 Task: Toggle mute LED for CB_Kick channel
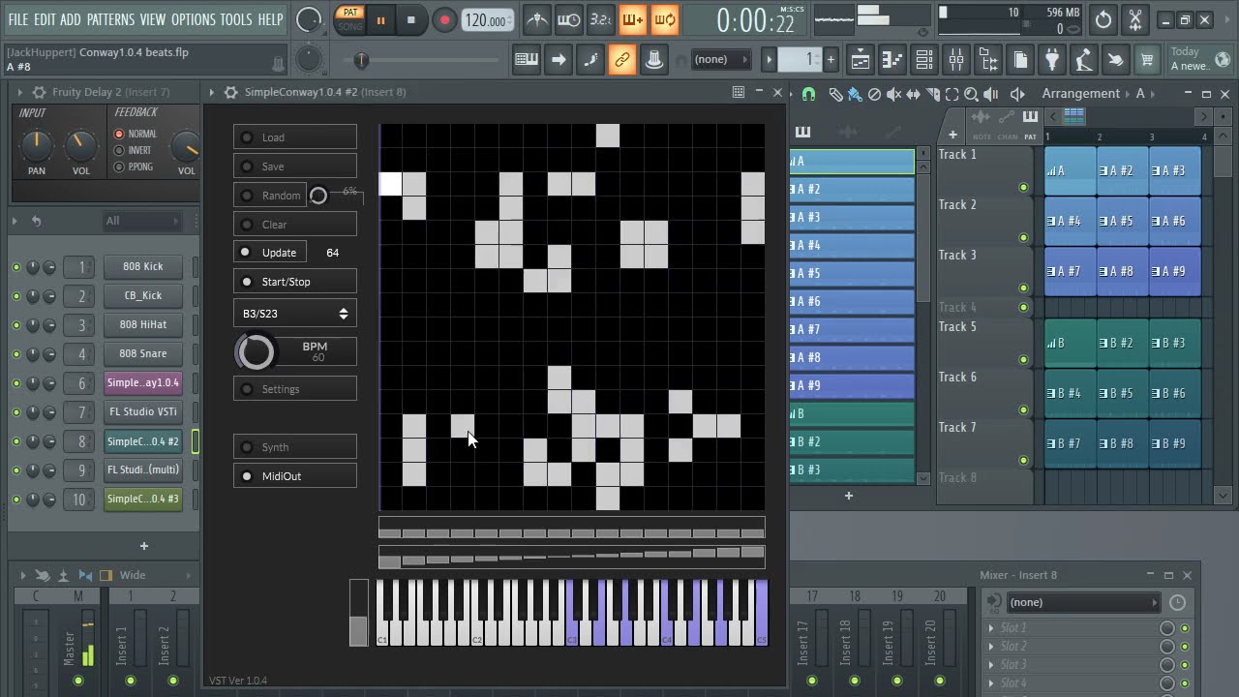tap(16, 296)
